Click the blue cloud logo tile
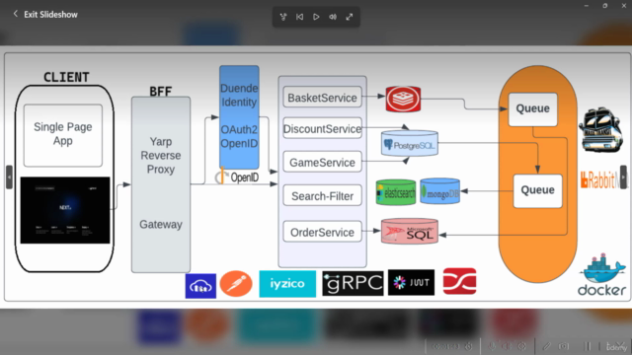The width and height of the screenshot is (632, 355). click(200, 286)
